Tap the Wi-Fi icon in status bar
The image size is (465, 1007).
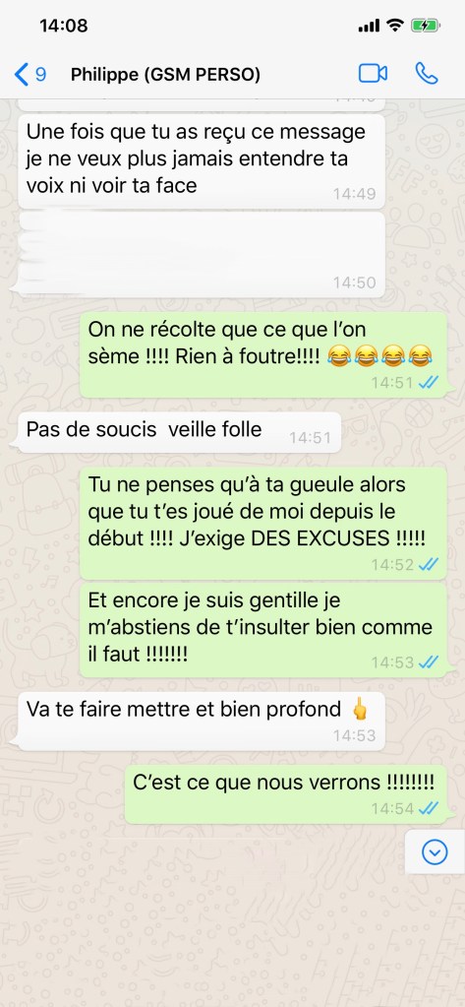(x=396, y=26)
